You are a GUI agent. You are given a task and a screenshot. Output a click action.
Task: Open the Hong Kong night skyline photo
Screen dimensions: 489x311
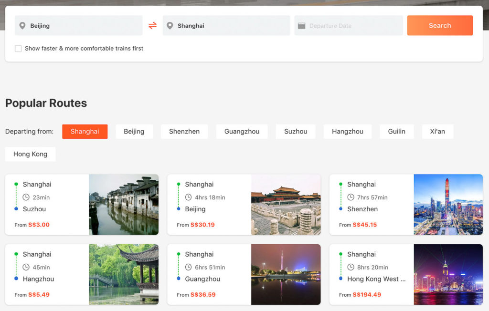448,275
